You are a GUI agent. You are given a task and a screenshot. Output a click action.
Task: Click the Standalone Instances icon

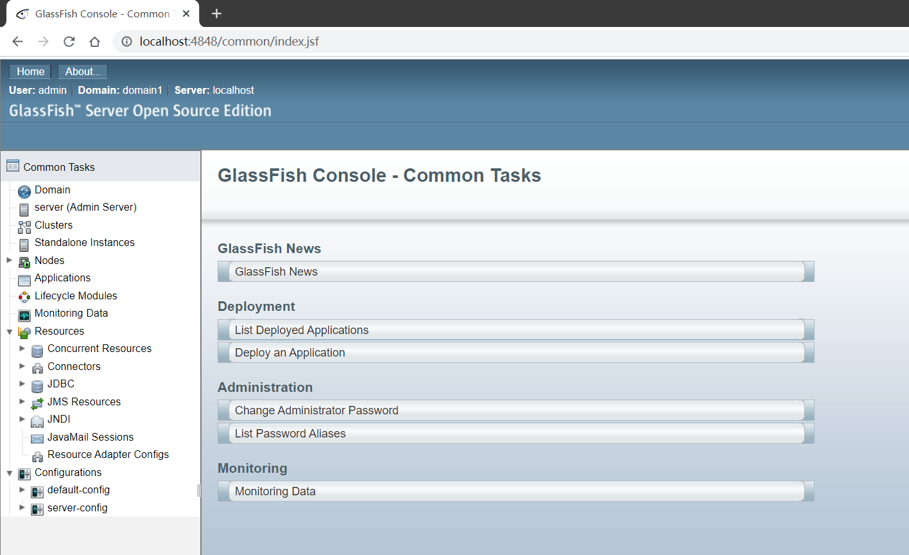pyautogui.click(x=24, y=243)
